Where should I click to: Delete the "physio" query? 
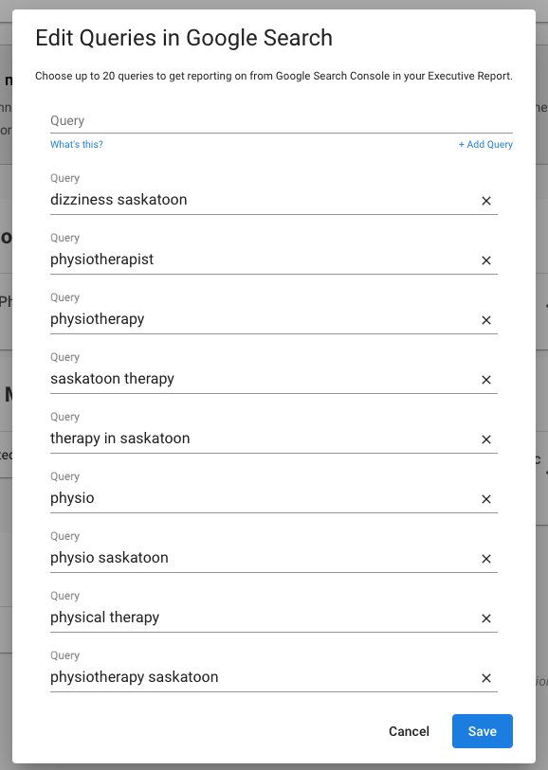click(x=485, y=499)
